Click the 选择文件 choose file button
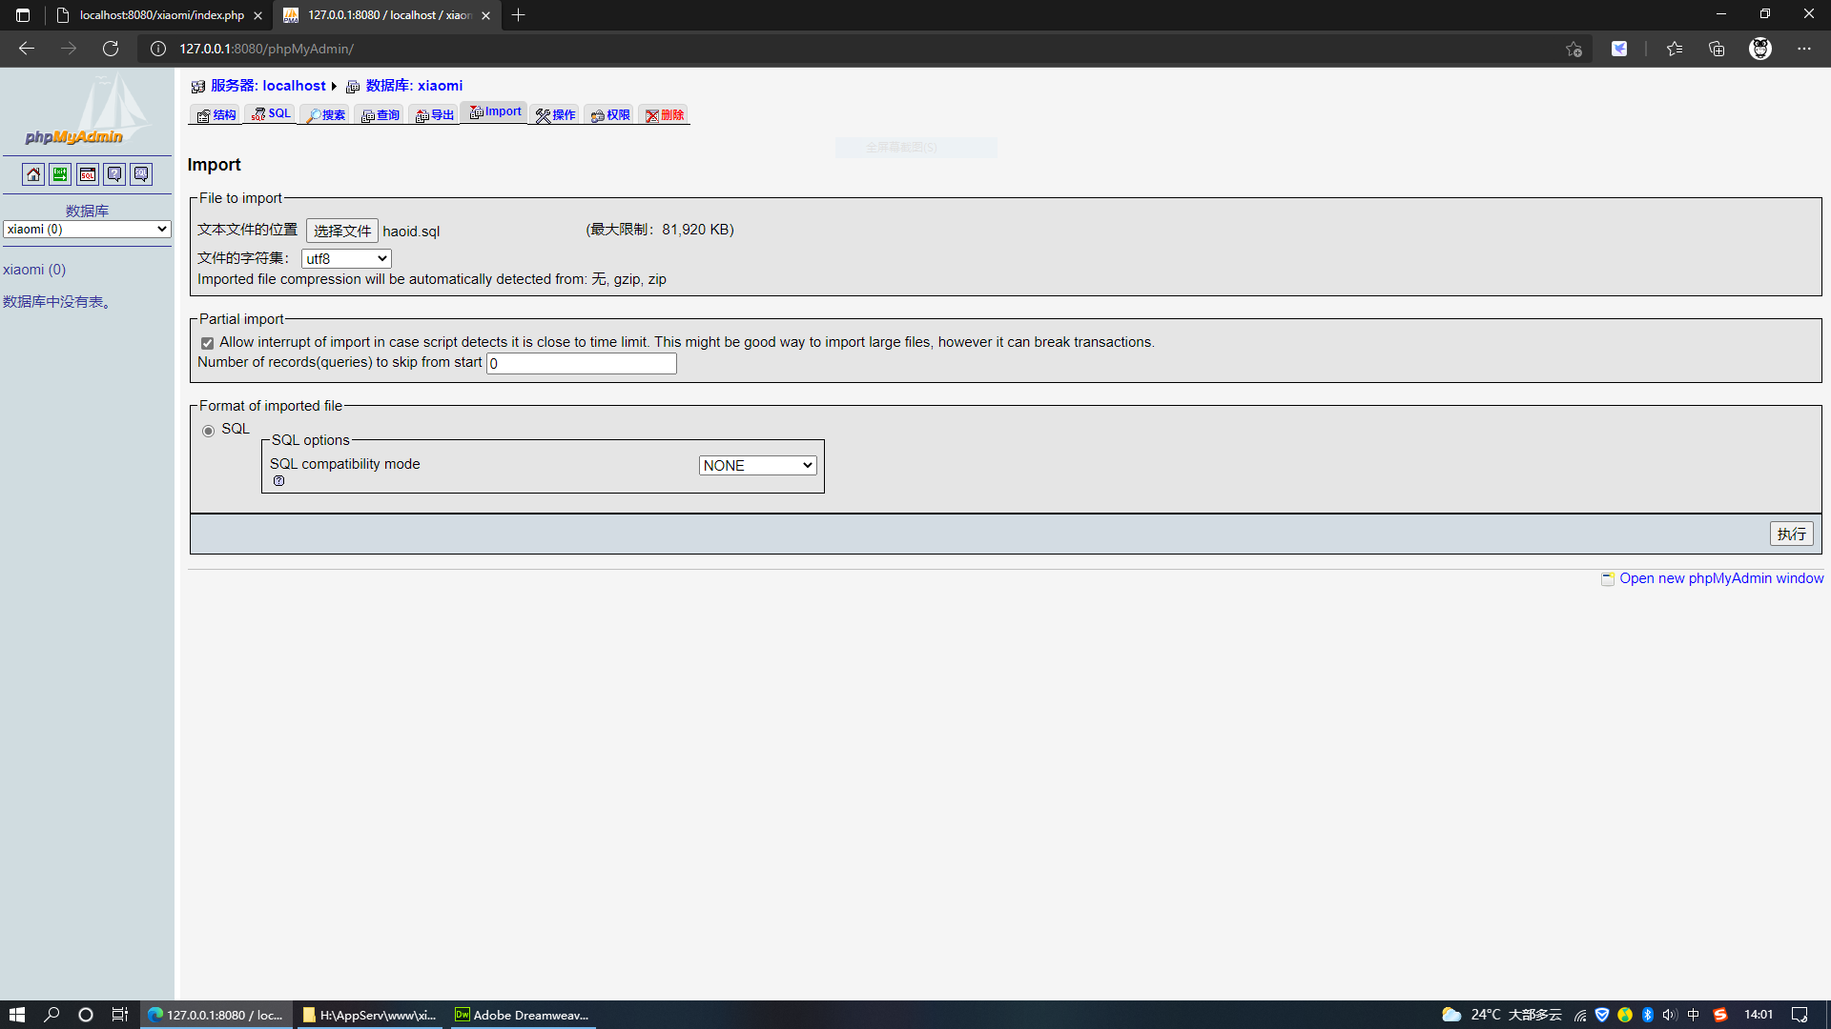Image resolution: width=1831 pixels, height=1029 pixels. click(341, 231)
